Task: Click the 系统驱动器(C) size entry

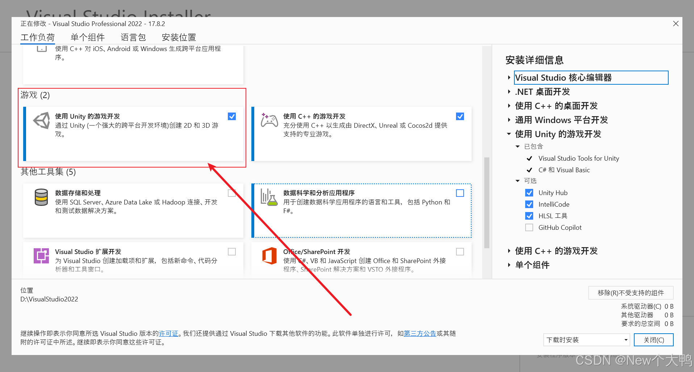Action: pos(647,306)
